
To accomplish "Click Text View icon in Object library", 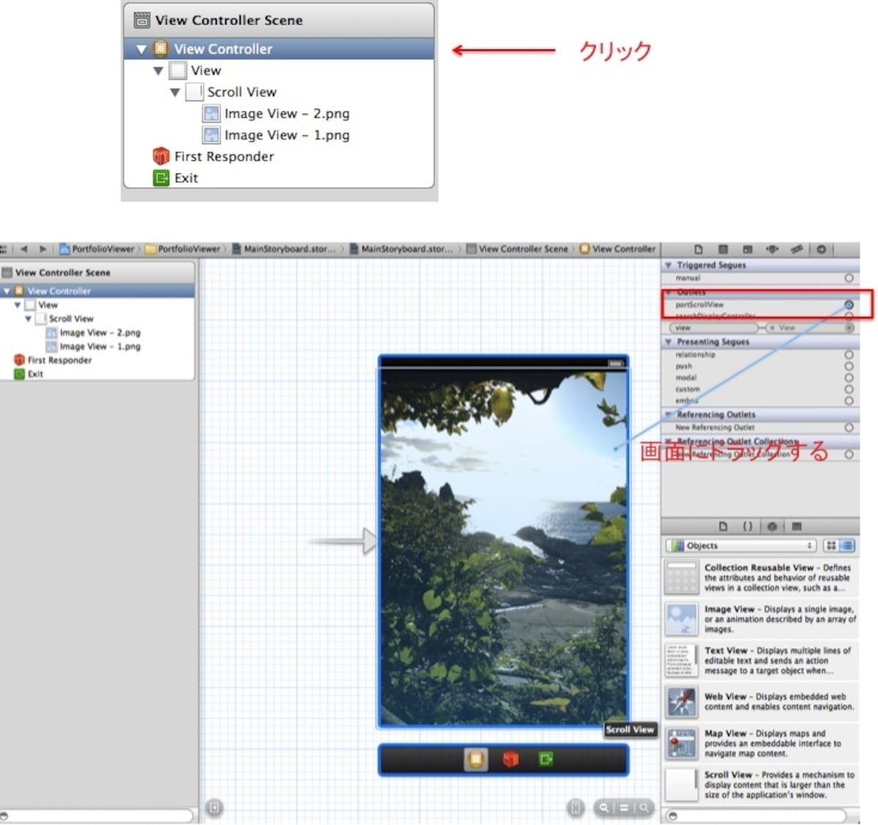I will coord(682,660).
